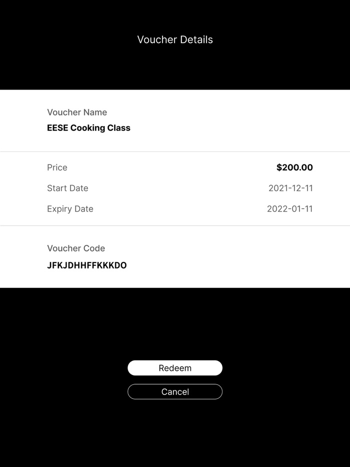Image resolution: width=350 pixels, height=467 pixels.
Task: Tap the Redeem button
Action: [175, 368]
